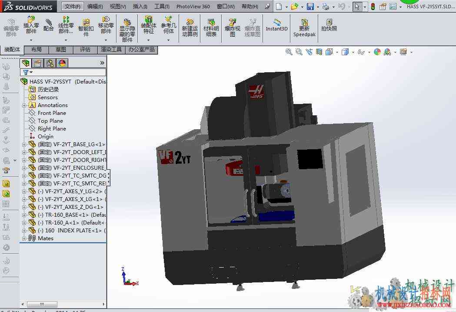Open the File (文件) menu
The image size is (456, 312).
[x=73, y=7]
